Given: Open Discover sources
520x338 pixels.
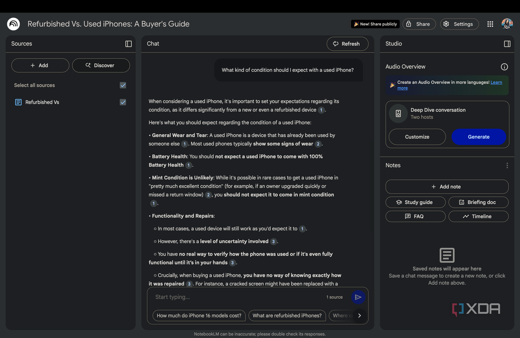Looking at the screenshot, I should click(x=101, y=66).
